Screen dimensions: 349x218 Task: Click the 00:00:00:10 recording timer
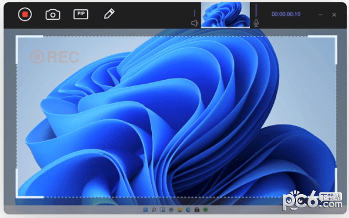286,14
